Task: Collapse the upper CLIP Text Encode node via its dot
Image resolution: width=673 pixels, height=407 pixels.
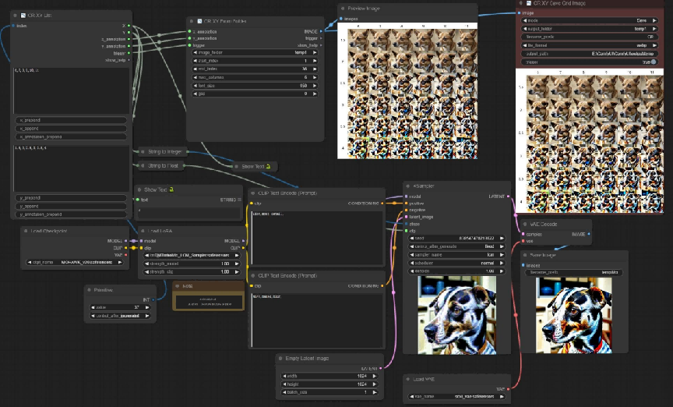Action: [253, 193]
